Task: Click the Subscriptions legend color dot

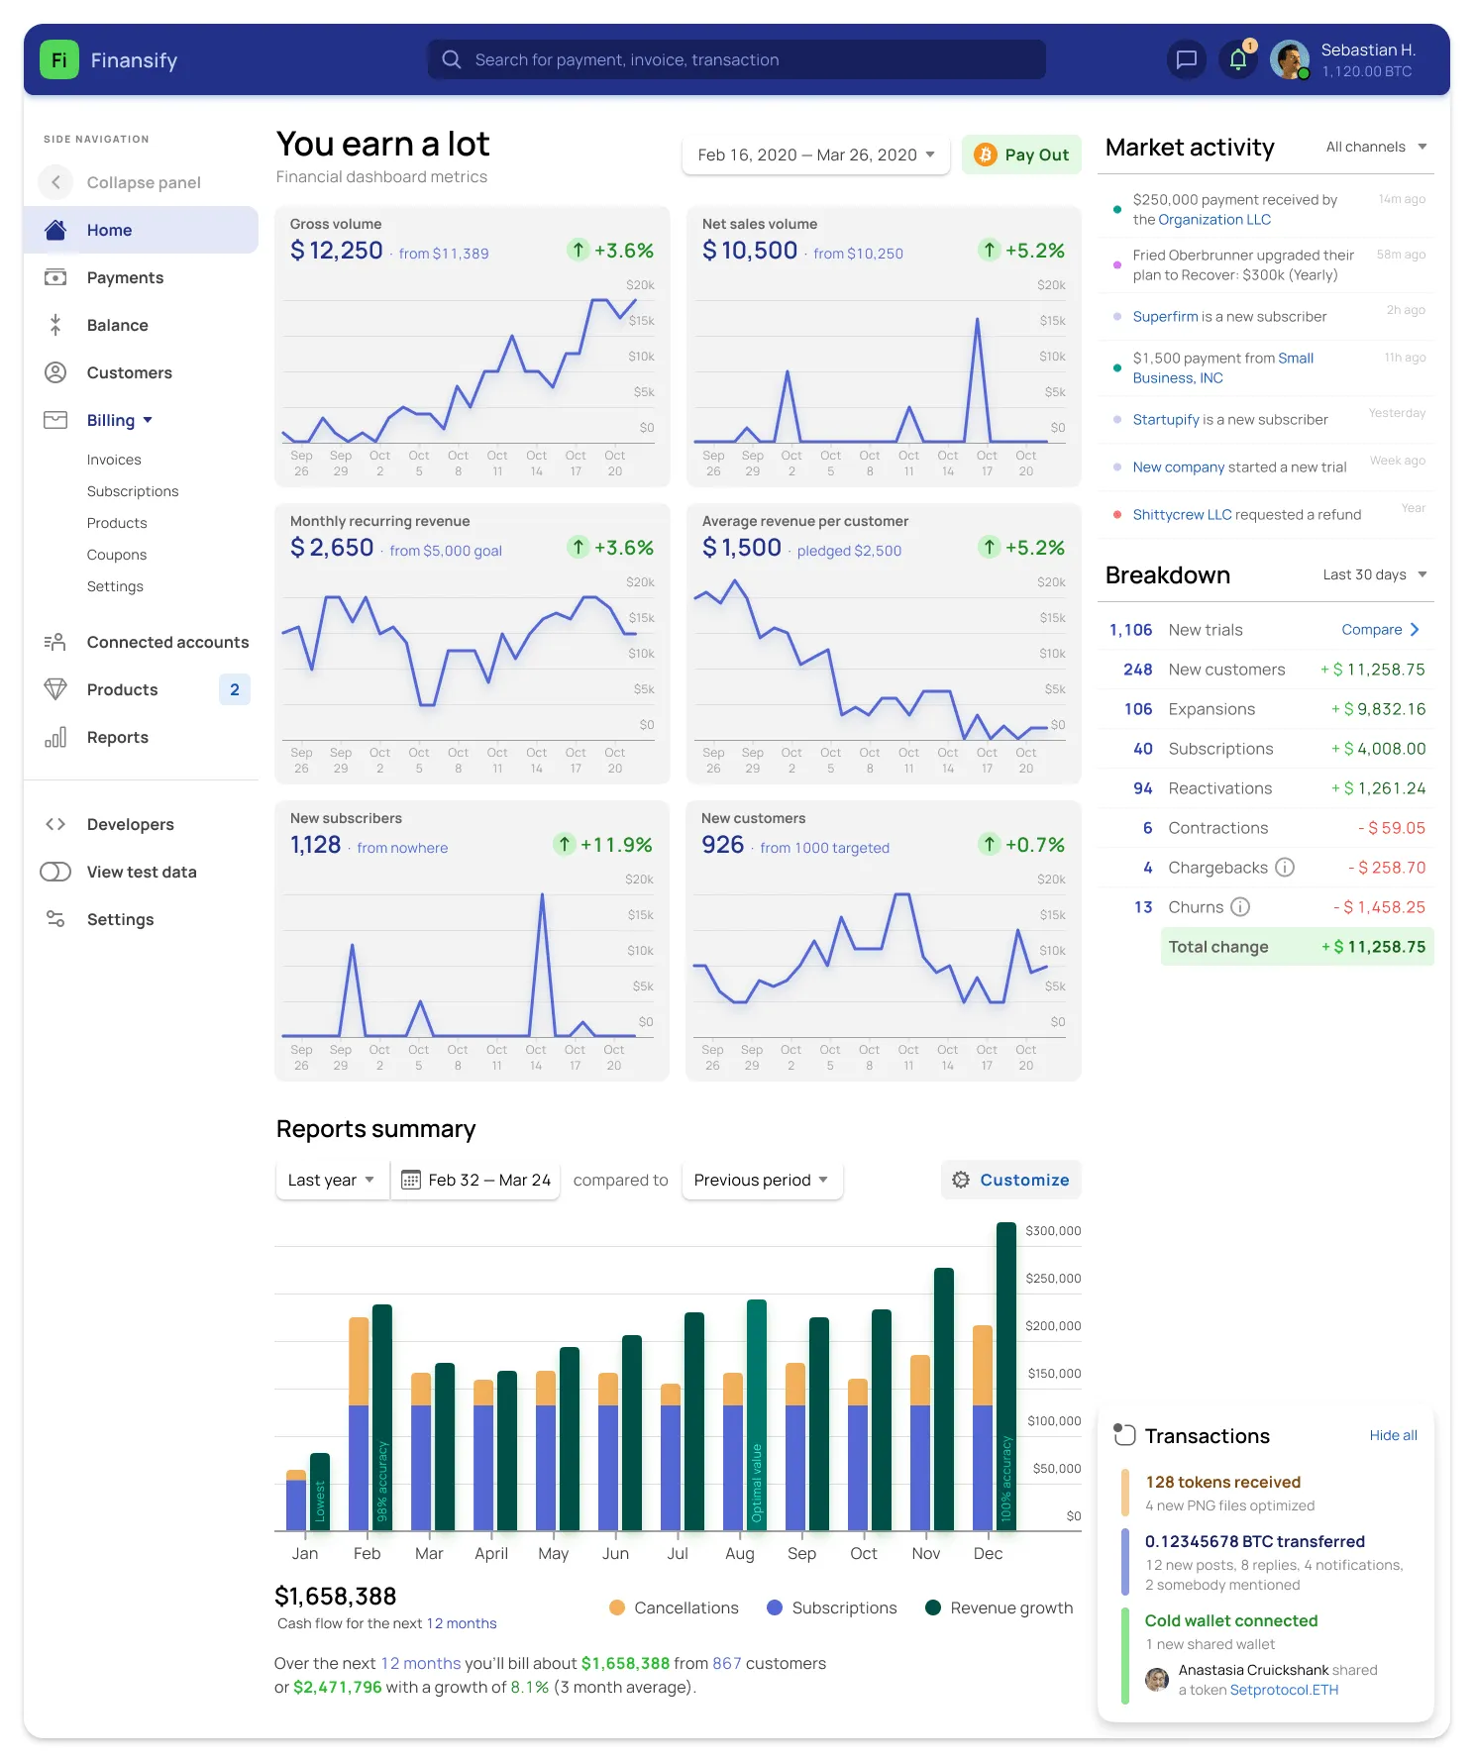Action: pyautogui.click(x=775, y=1607)
